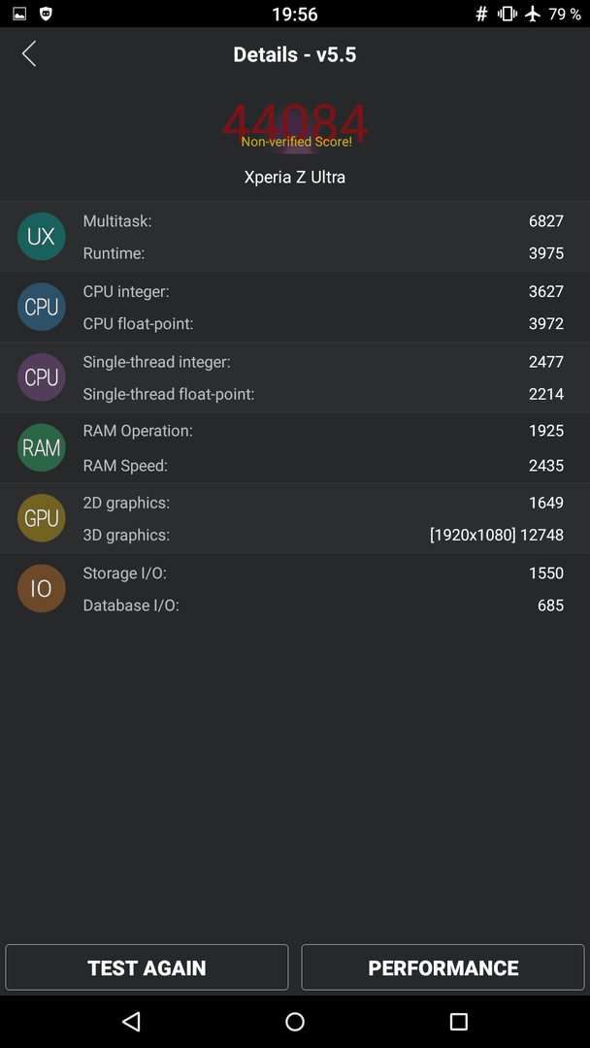590x1048 pixels.
Task: Tap the back arrow icon
Action: pyautogui.click(x=29, y=53)
